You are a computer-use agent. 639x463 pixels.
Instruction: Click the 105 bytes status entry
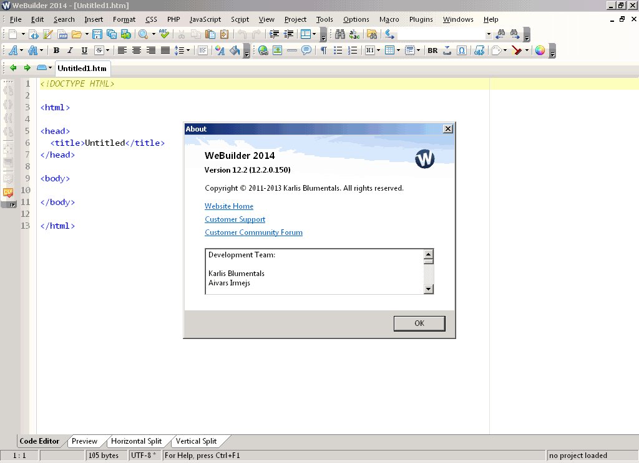tap(106, 456)
